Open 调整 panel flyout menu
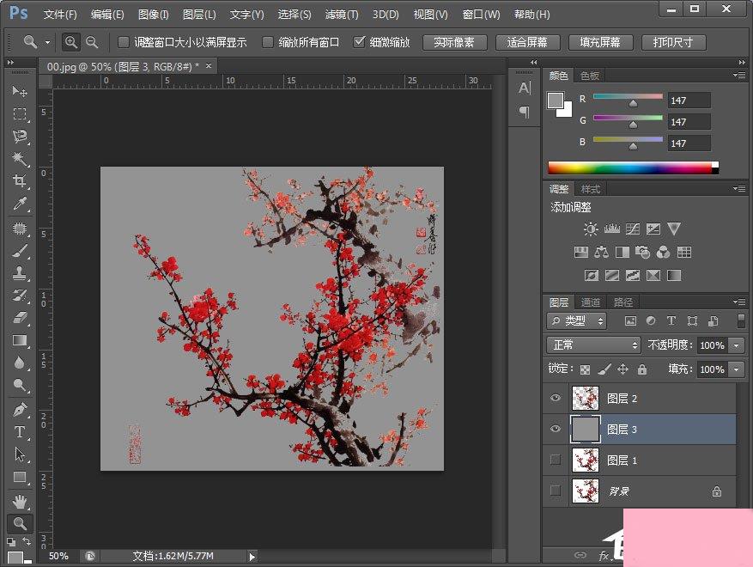Viewport: 753px width, 567px height. pos(739,188)
